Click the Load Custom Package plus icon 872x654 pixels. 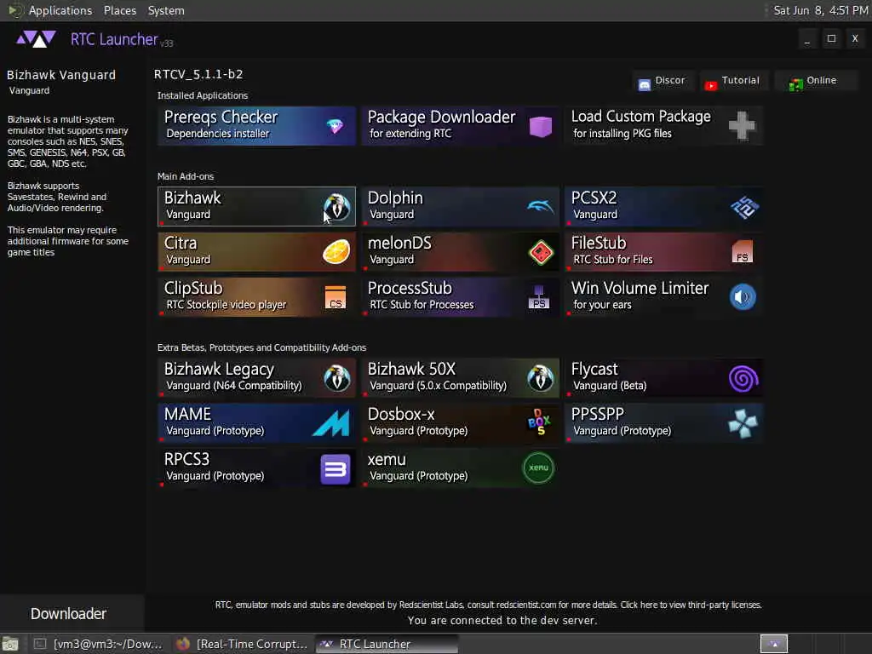tap(743, 126)
